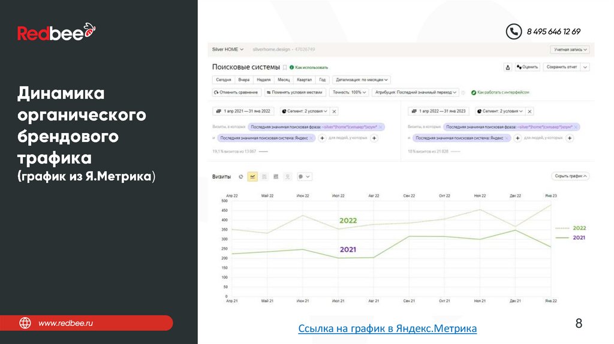Remove the left period's segment with X
Image resolution: width=614 pixels, height=344 pixels.
tap(334, 111)
